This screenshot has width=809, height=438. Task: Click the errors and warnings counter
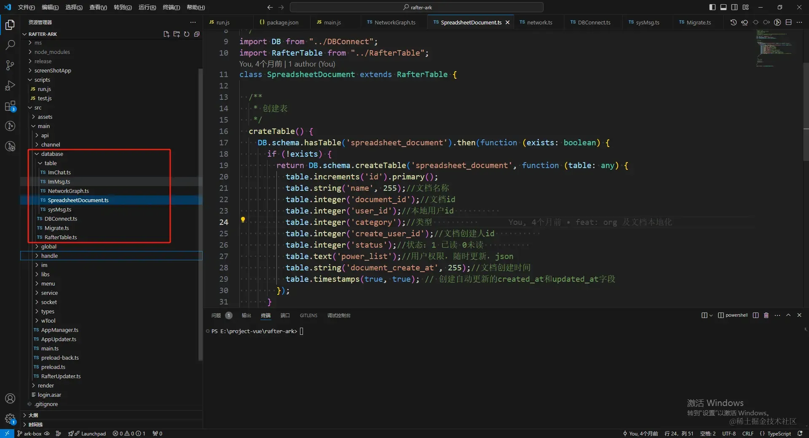[129, 433]
